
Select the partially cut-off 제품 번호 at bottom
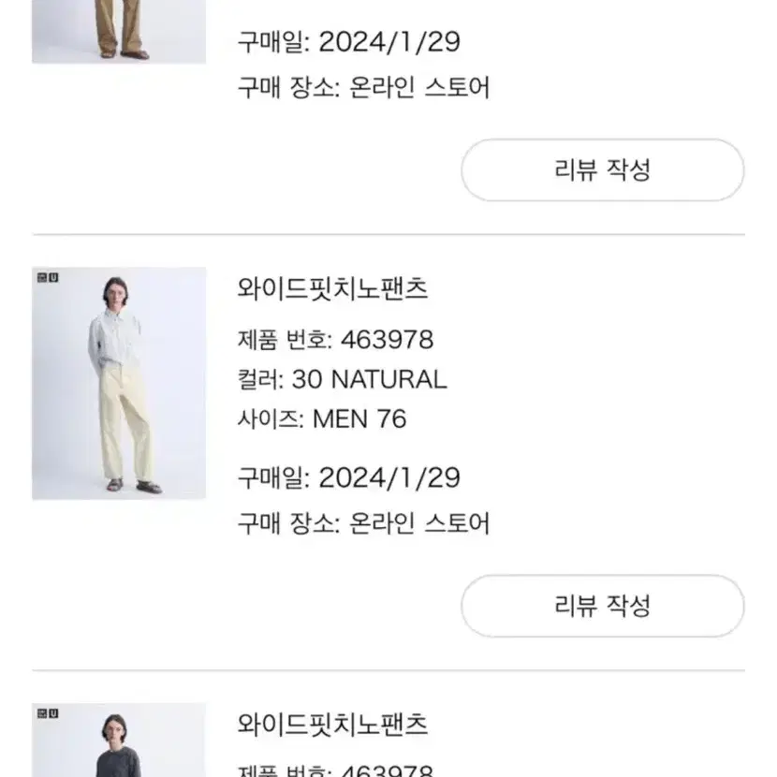coord(335,770)
